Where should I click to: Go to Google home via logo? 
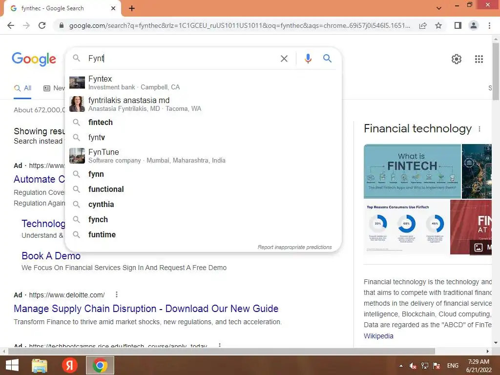tap(34, 59)
